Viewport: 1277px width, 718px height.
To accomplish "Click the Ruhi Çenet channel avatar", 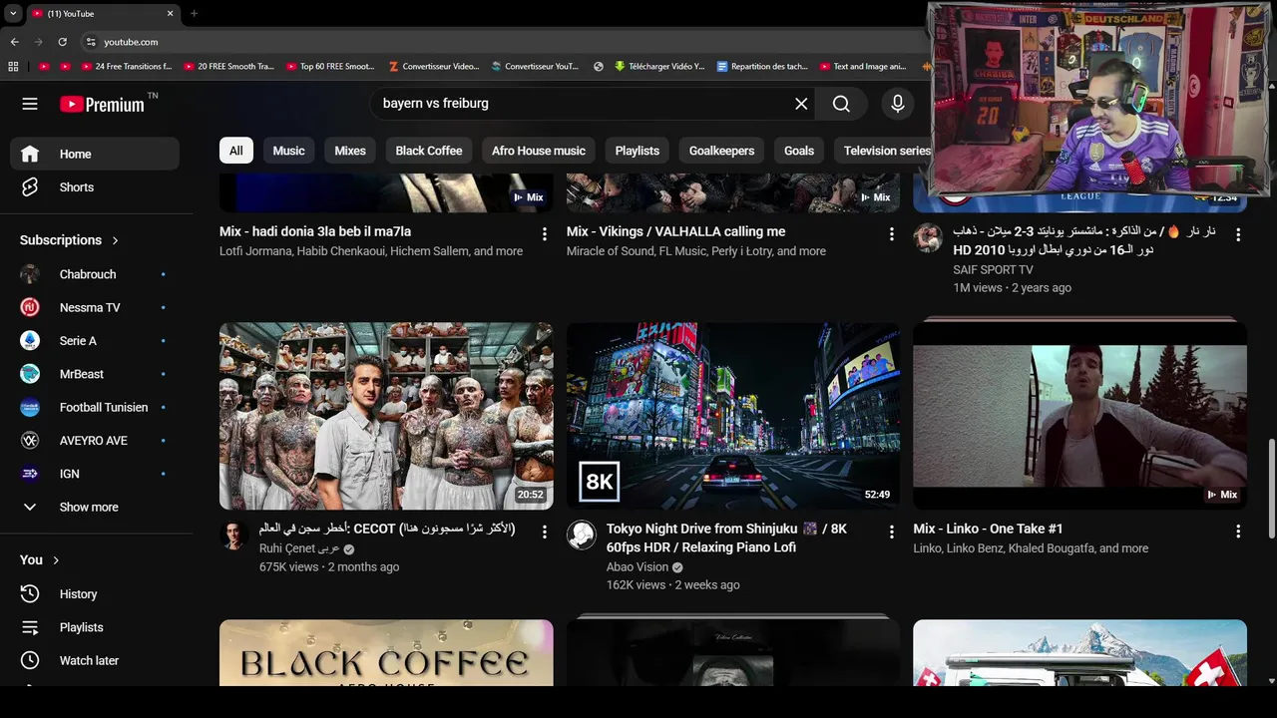I will click(234, 536).
